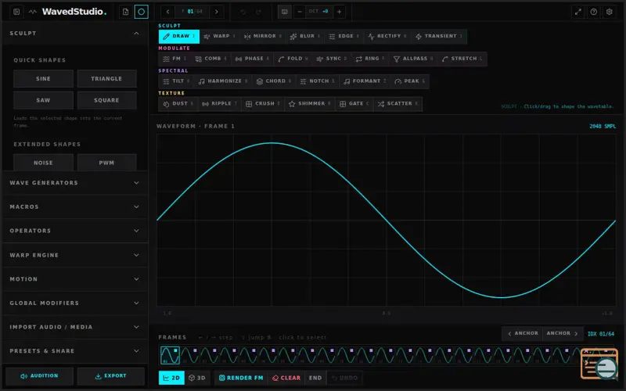Select the Harmonize spectral tool
The width and height of the screenshot is (626, 391).
point(223,81)
